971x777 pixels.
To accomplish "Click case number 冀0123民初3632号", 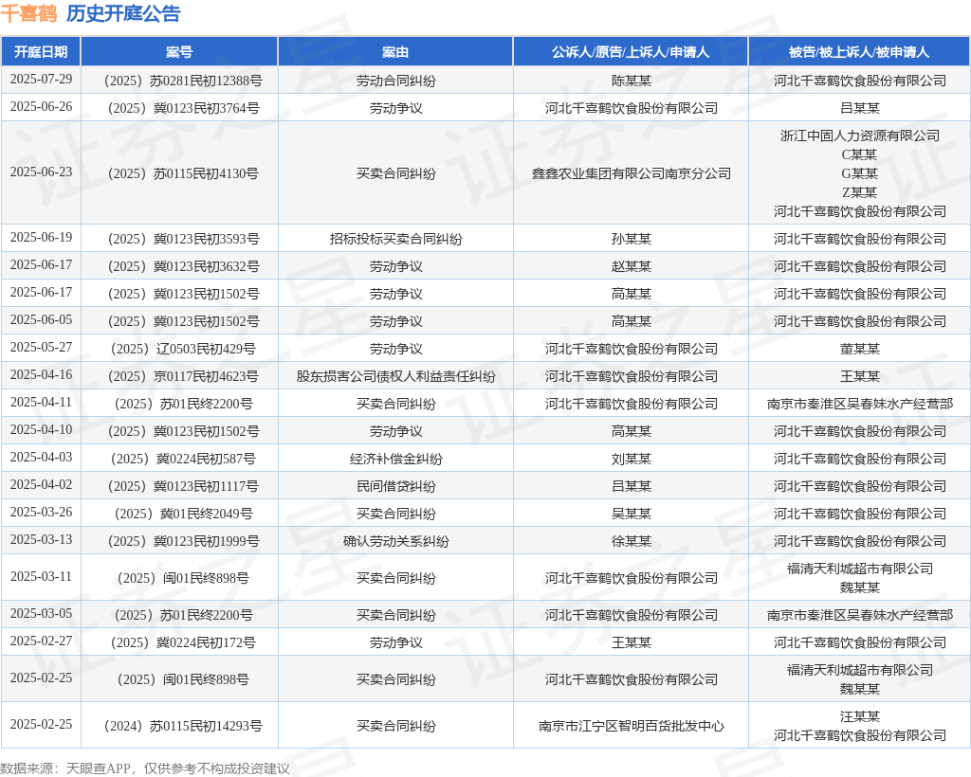I will (183, 266).
